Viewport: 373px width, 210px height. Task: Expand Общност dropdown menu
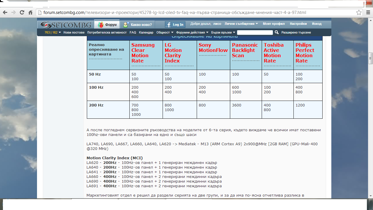click(x=165, y=32)
